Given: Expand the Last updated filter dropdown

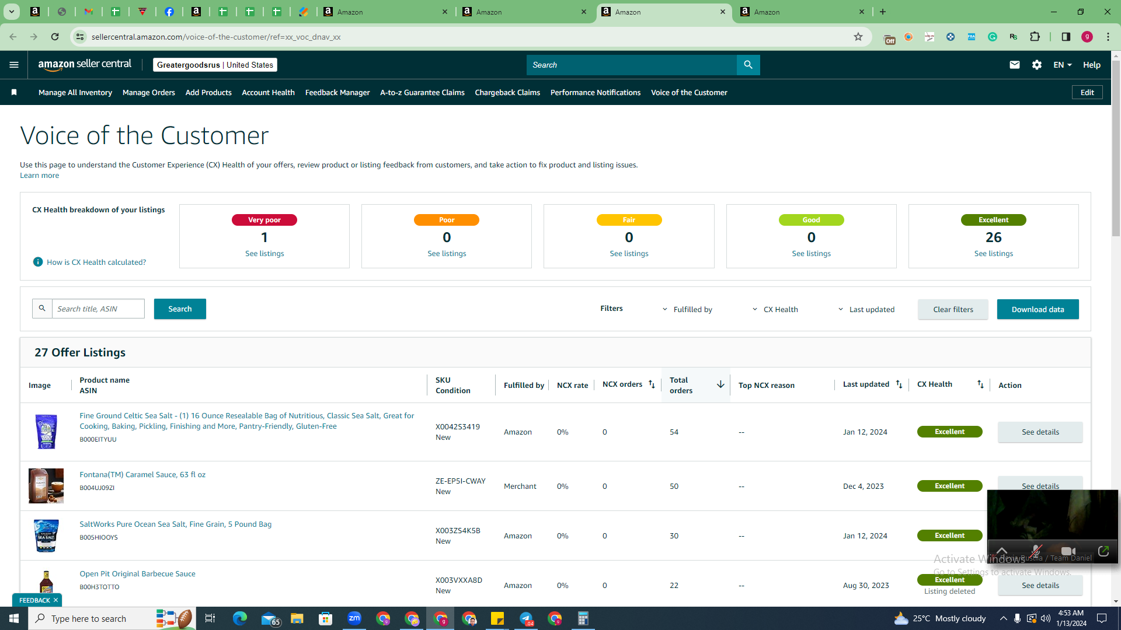Looking at the screenshot, I should (866, 309).
